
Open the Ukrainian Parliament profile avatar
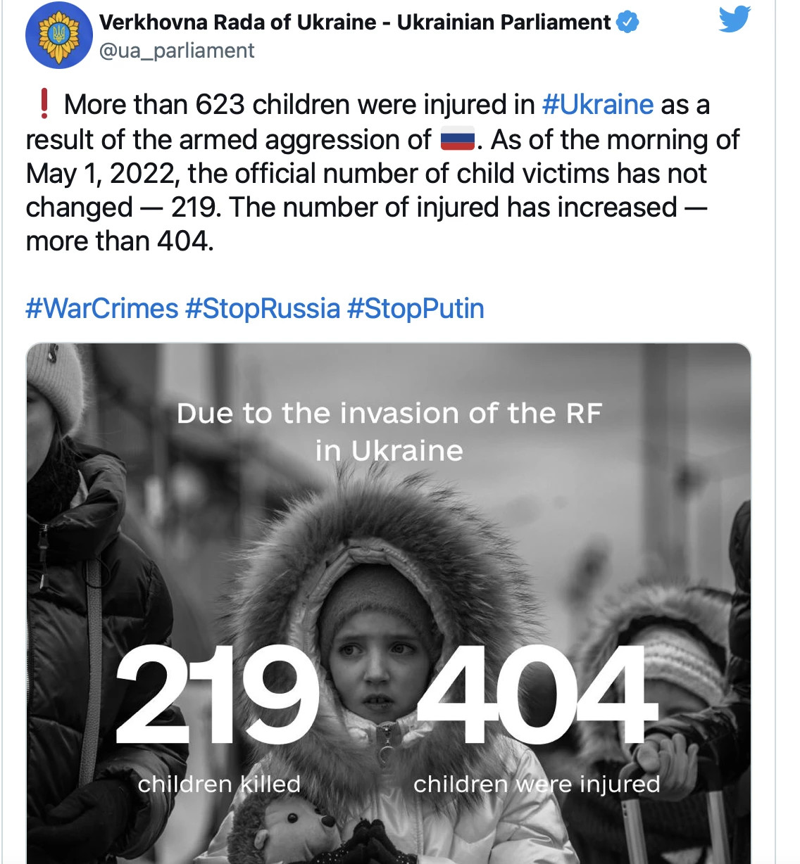click(x=59, y=35)
